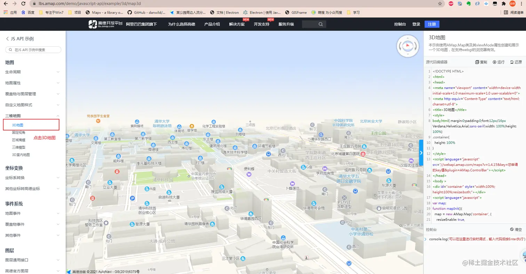The image size is (526, 274).
Task: Go back using JS API 示例 arrow
Action: (x=7, y=39)
